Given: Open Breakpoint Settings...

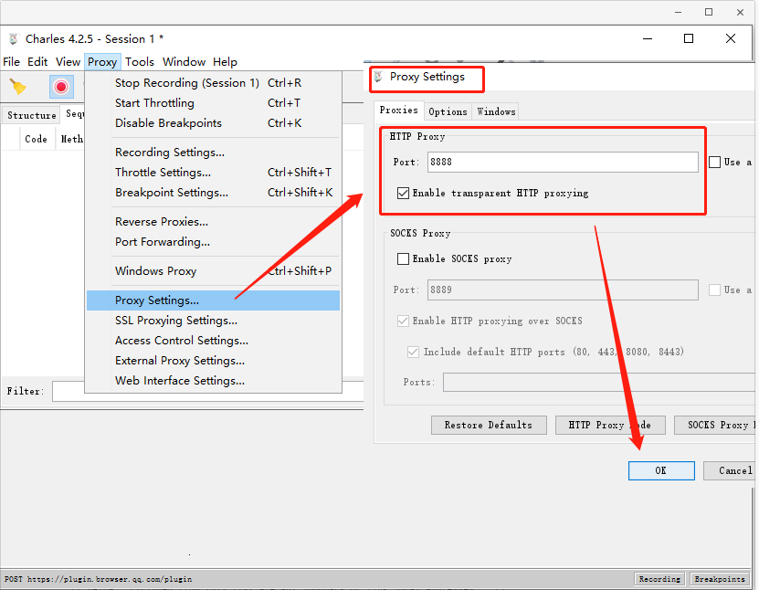Looking at the screenshot, I should coord(213,193).
